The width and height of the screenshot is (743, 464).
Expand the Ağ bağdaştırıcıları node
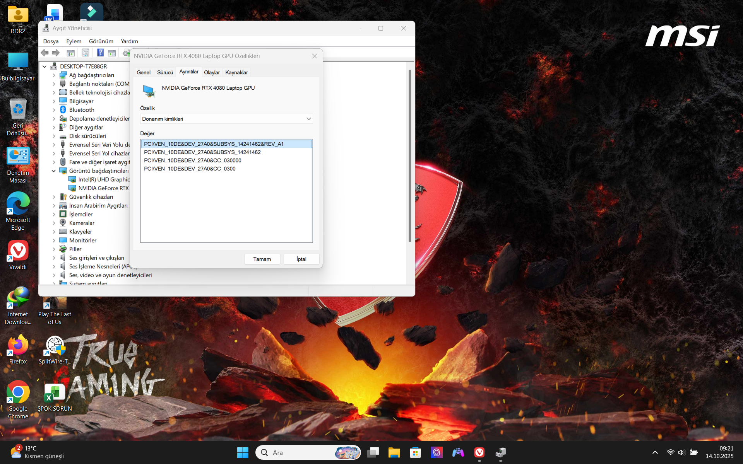click(x=54, y=75)
